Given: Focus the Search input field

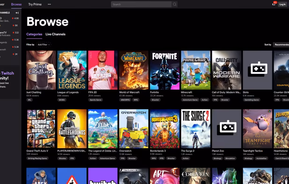Looking at the screenshot, I should pos(141,4).
